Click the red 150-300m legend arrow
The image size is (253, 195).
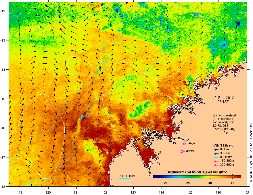click(216, 161)
